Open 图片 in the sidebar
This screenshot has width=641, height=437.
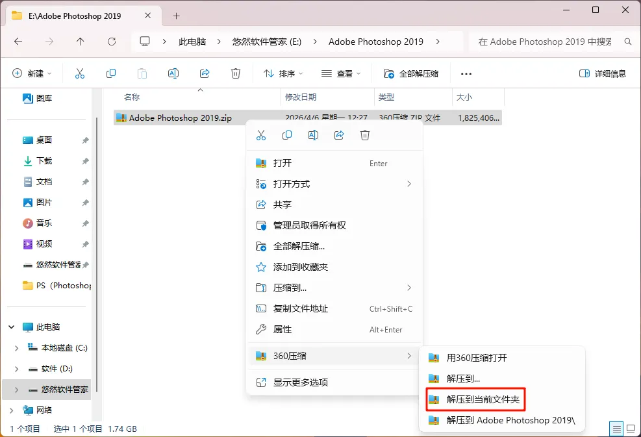pyautogui.click(x=38, y=203)
